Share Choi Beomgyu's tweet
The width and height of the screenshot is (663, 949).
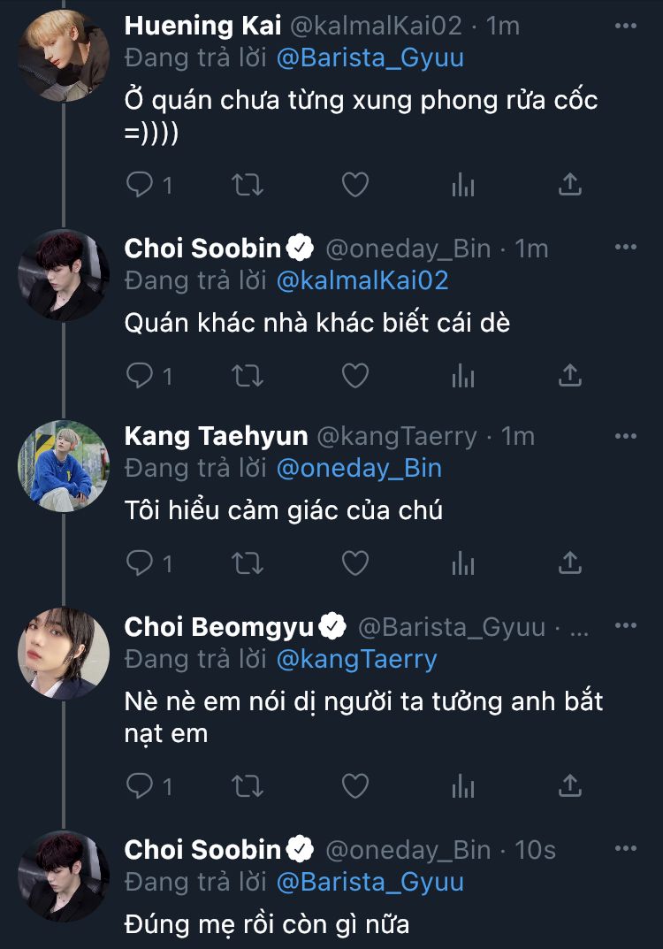(x=571, y=784)
